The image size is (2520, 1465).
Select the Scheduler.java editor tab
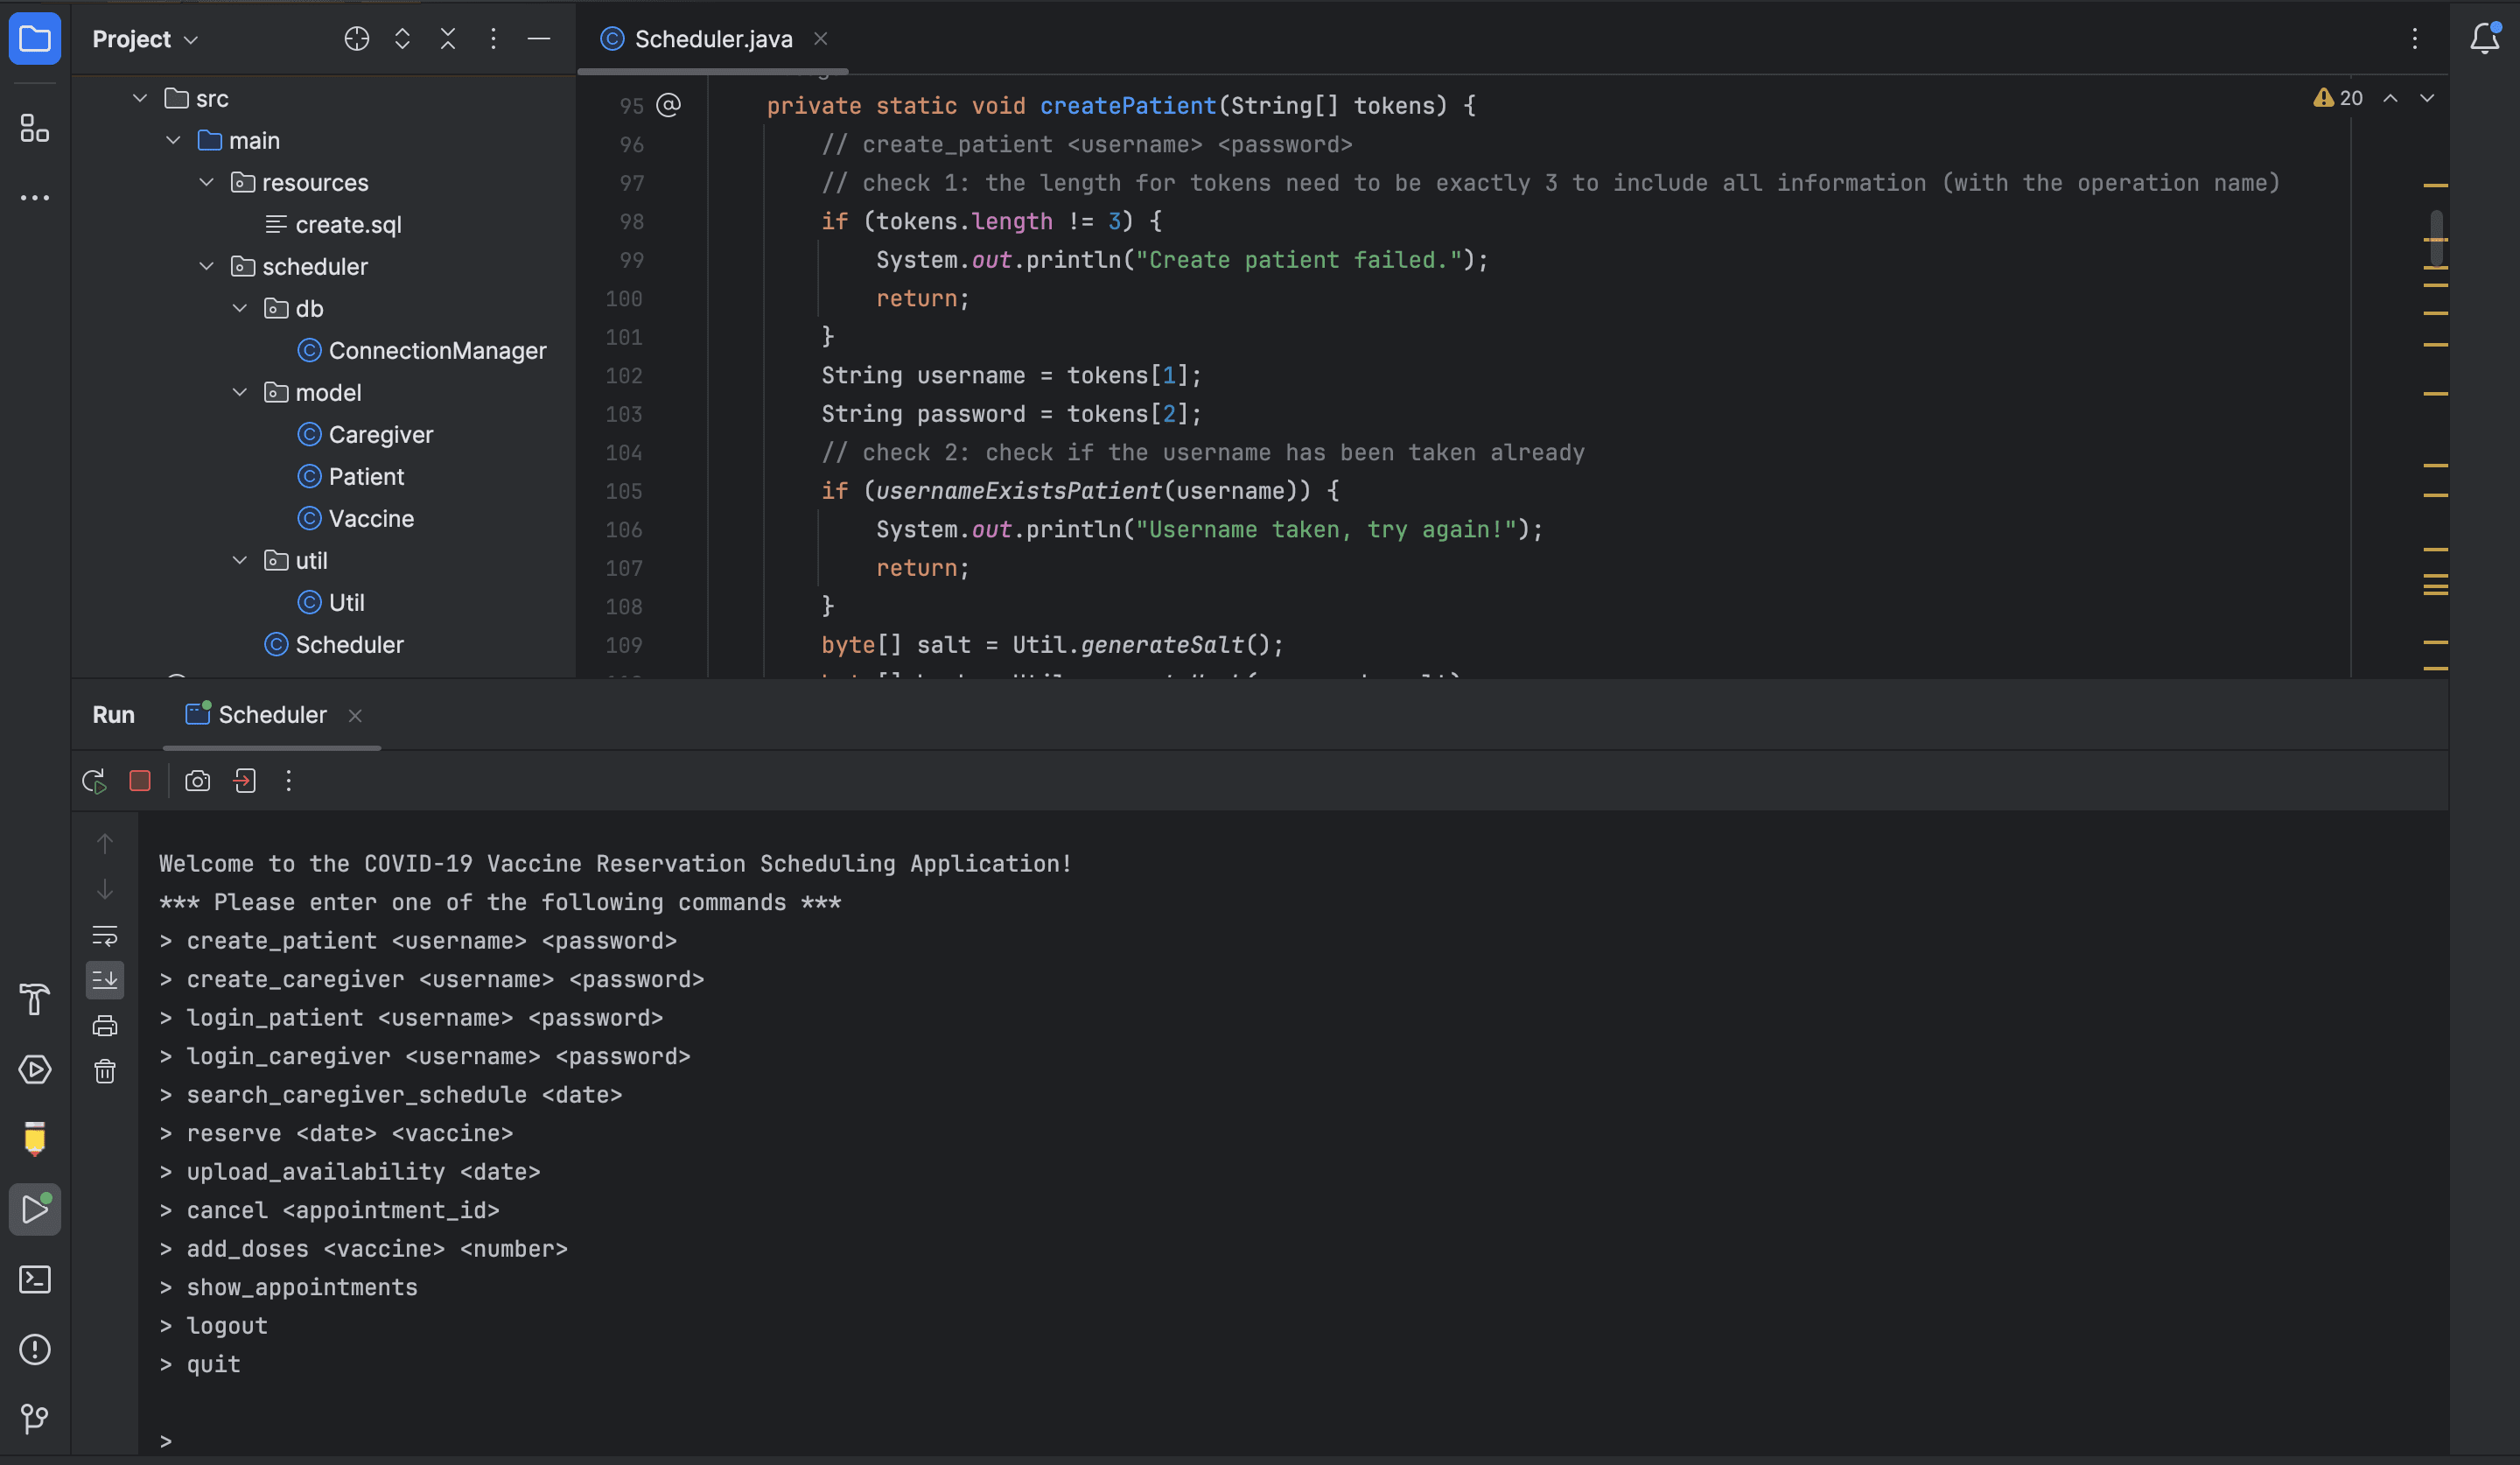713,39
